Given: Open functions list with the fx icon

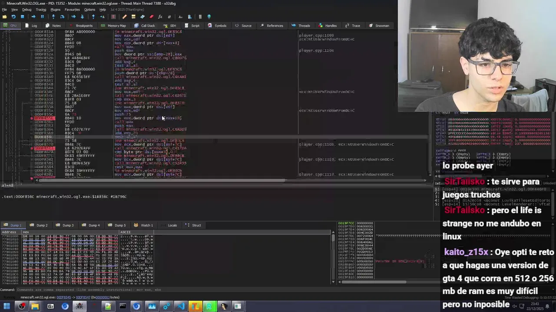Looking at the screenshot, I should tap(160, 16).
